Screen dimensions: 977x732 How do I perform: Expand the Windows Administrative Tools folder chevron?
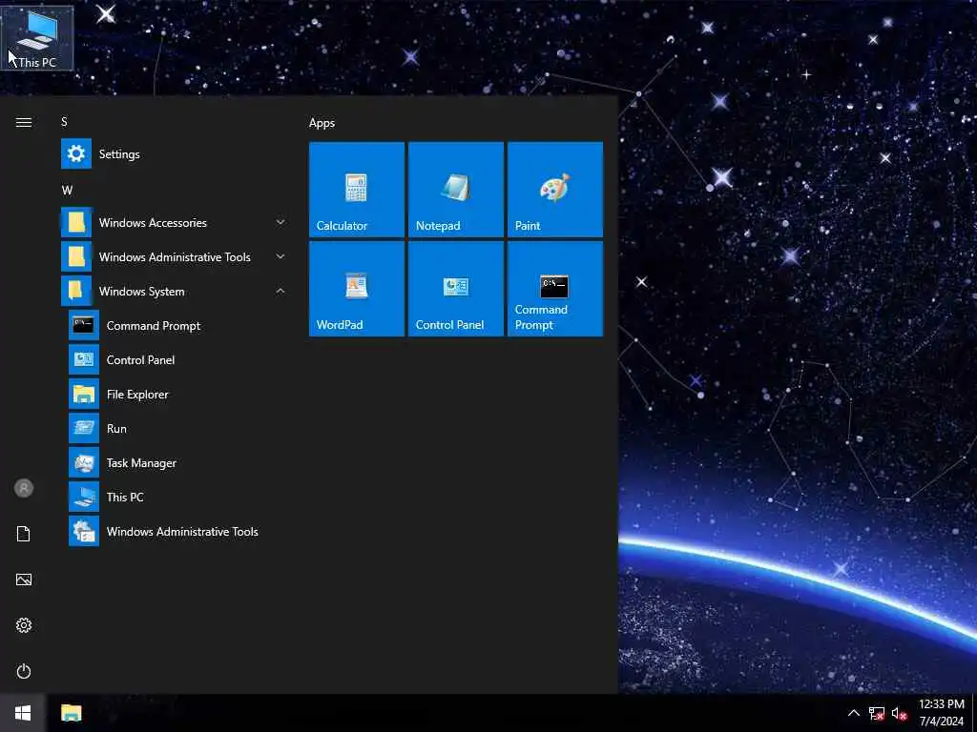281,256
